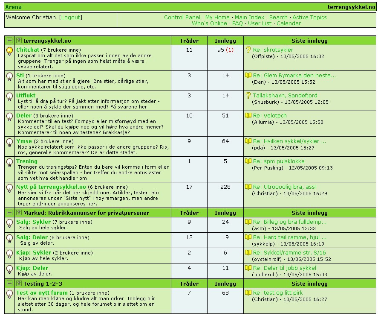Collapse the Testing 1-2-3 category
Image resolution: width=378 pixels, height=316 pixels.
tap(9, 284)
